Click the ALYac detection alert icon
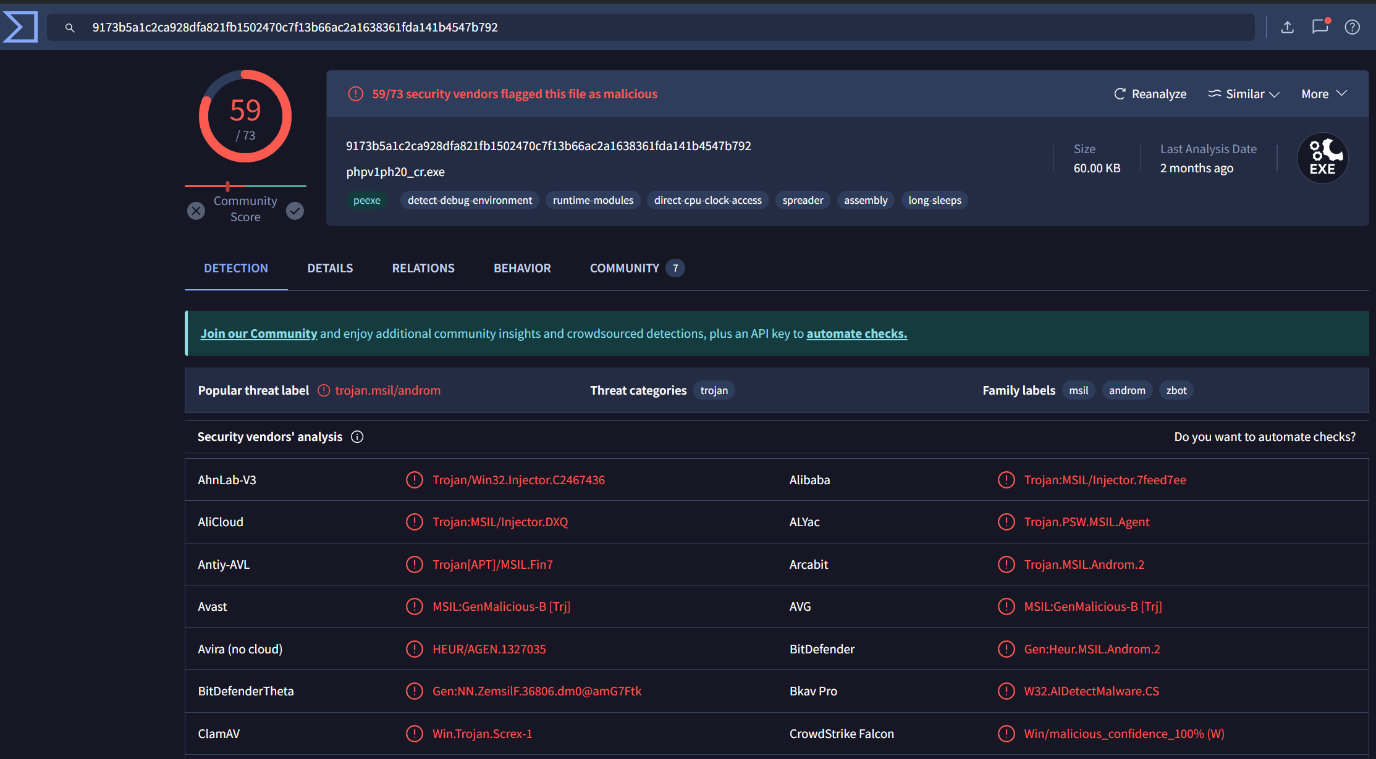The image size is (1376, 759). 1007,522
